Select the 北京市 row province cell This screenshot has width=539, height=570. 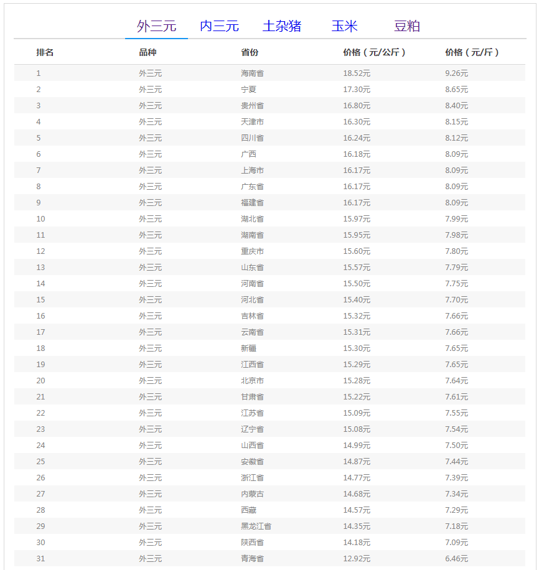(252, 381)
